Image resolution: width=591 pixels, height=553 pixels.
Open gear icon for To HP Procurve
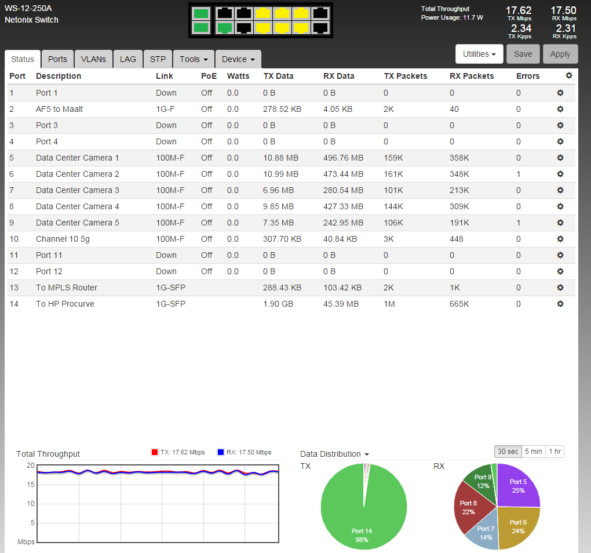(560, 304)
